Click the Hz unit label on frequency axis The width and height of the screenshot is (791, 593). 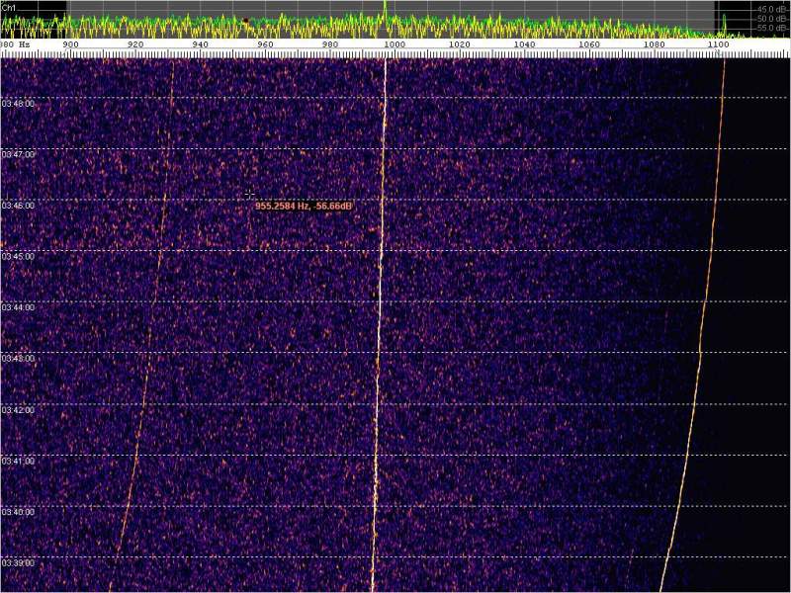22,44
